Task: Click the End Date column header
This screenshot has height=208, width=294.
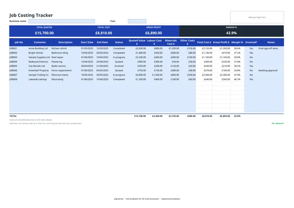Action: [102, 42]
